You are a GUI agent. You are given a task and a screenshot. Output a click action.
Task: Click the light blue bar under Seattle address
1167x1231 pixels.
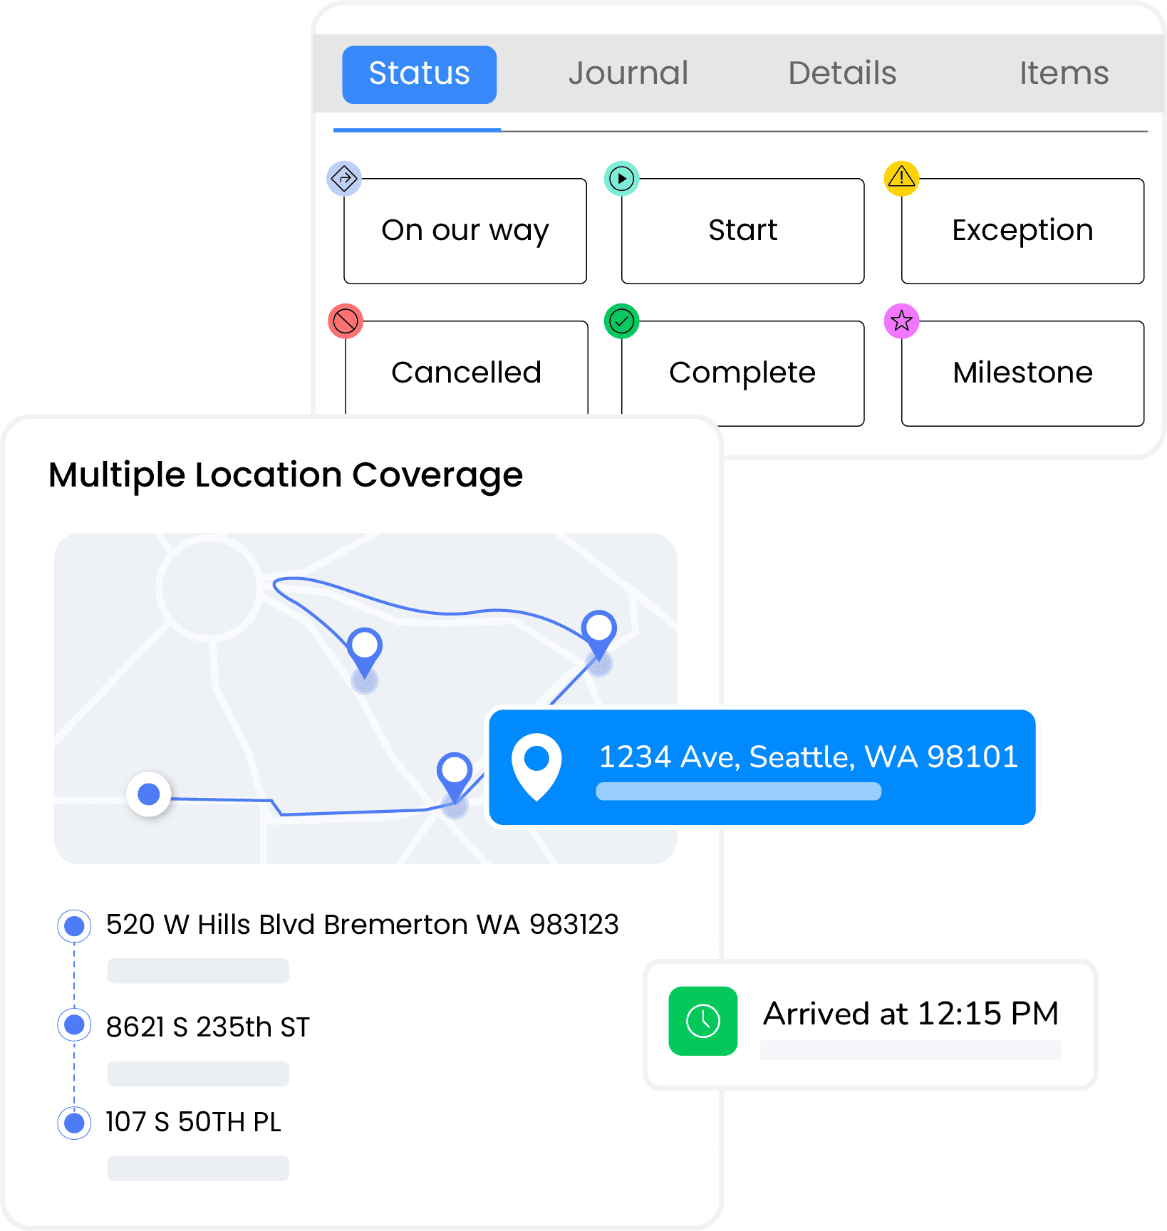click(x=738, y=791)
